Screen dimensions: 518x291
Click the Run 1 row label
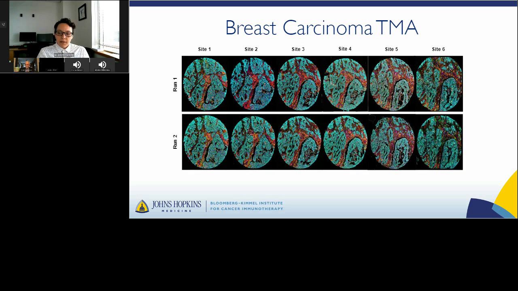point(175,84)
